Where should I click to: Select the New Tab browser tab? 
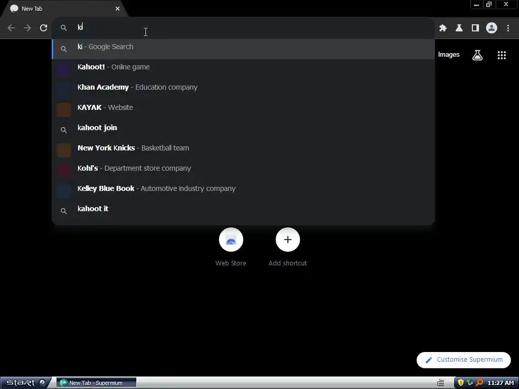coord(64,9)
